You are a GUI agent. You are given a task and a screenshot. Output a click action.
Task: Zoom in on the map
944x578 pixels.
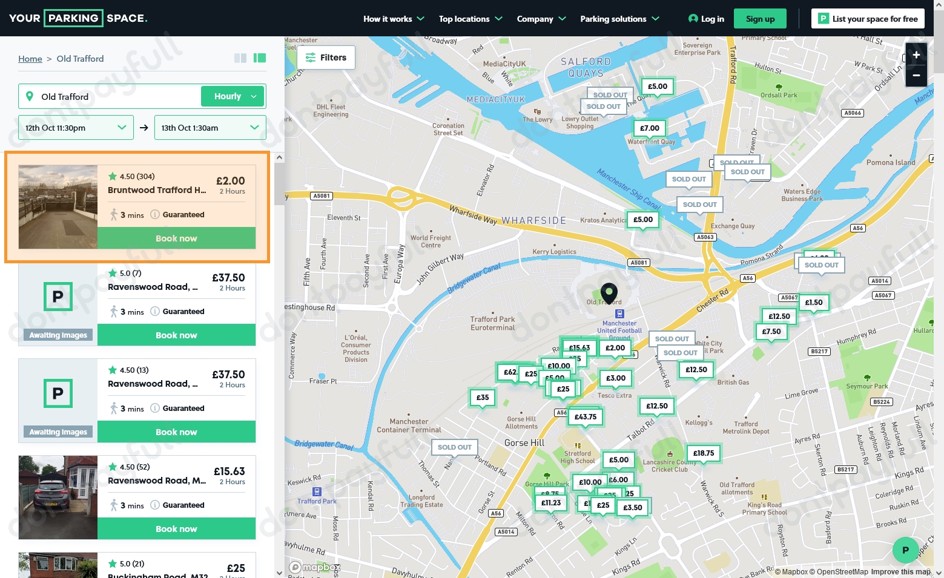916,55
